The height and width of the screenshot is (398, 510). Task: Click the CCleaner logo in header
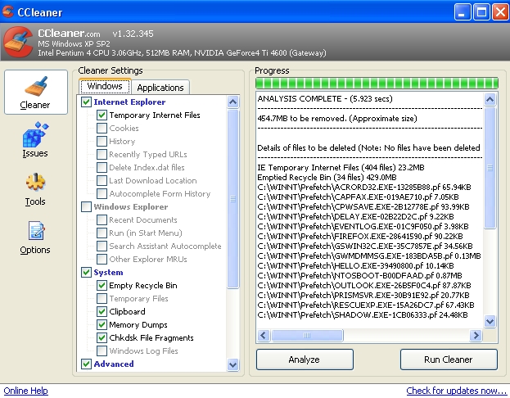click(x=18, y=44)
